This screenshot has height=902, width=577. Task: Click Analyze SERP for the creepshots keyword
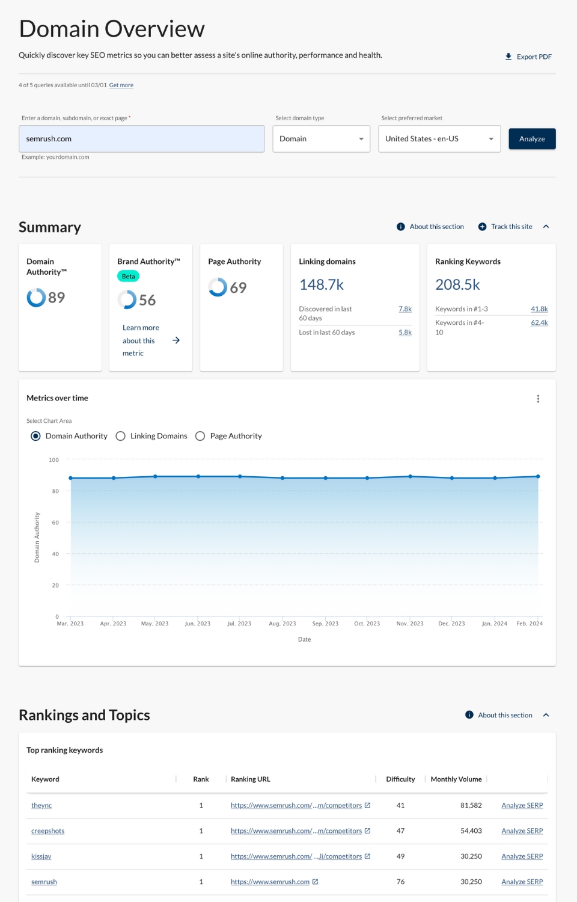tap(522, 830)
